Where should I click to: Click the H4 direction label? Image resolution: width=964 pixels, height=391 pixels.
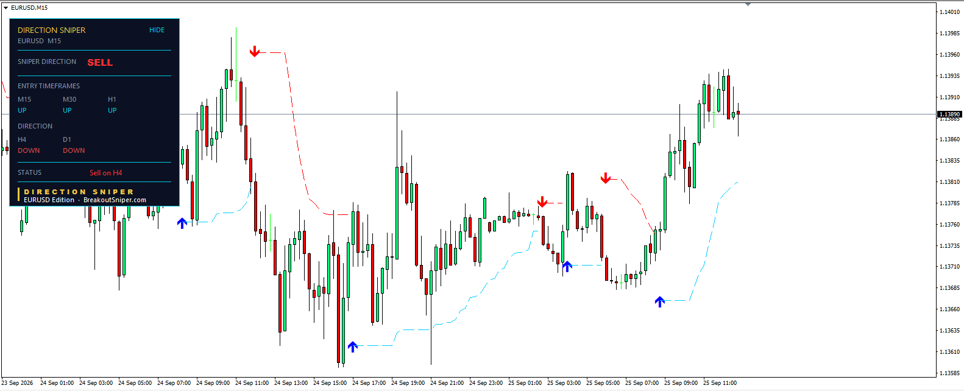[x=22, y=139]
